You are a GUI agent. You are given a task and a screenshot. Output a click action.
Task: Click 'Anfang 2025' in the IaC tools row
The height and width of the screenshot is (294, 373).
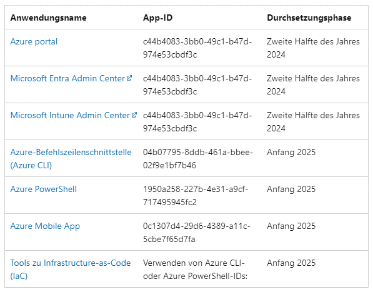point(291,263)
